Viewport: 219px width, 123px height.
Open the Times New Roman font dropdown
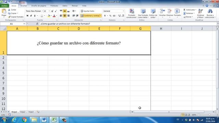42,11
